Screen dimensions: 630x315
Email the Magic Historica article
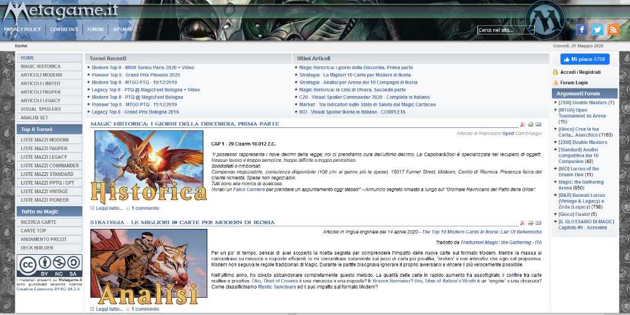[538, 124]
